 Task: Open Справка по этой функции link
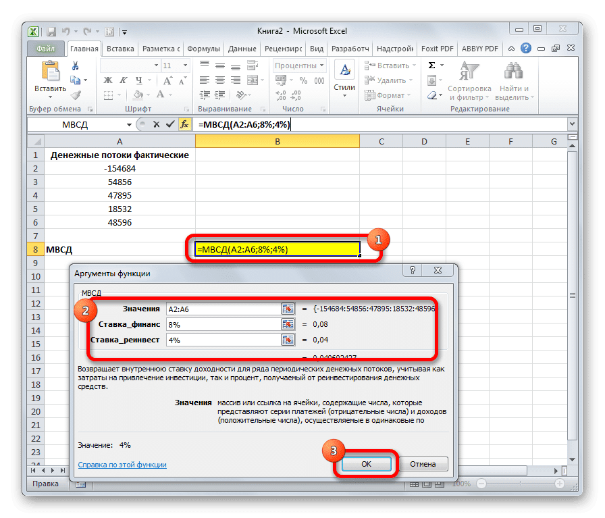coord(122,465)
